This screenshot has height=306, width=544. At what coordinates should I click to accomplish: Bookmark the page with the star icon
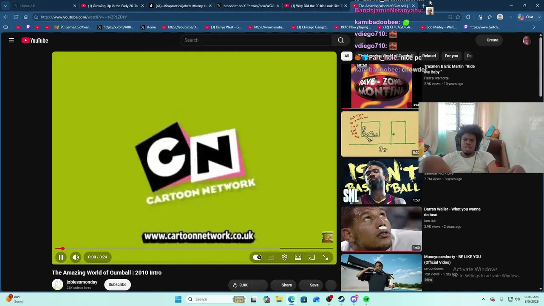[x=458, y=17]
